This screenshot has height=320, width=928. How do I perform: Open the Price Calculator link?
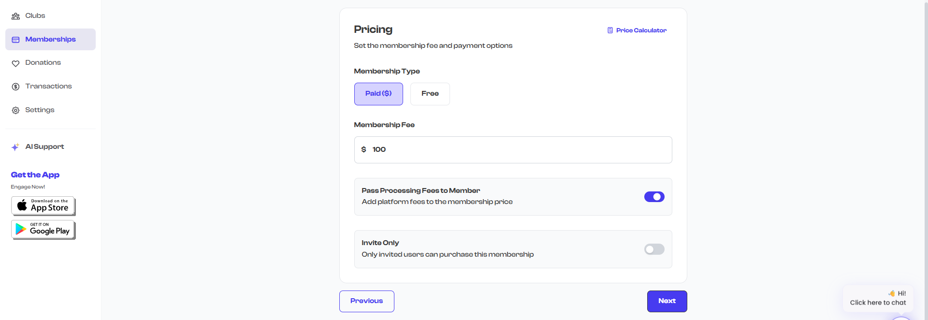tap(637, 30)
